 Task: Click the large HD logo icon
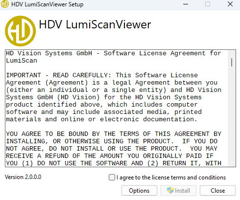pyautogui.click(x=21, y=31)
